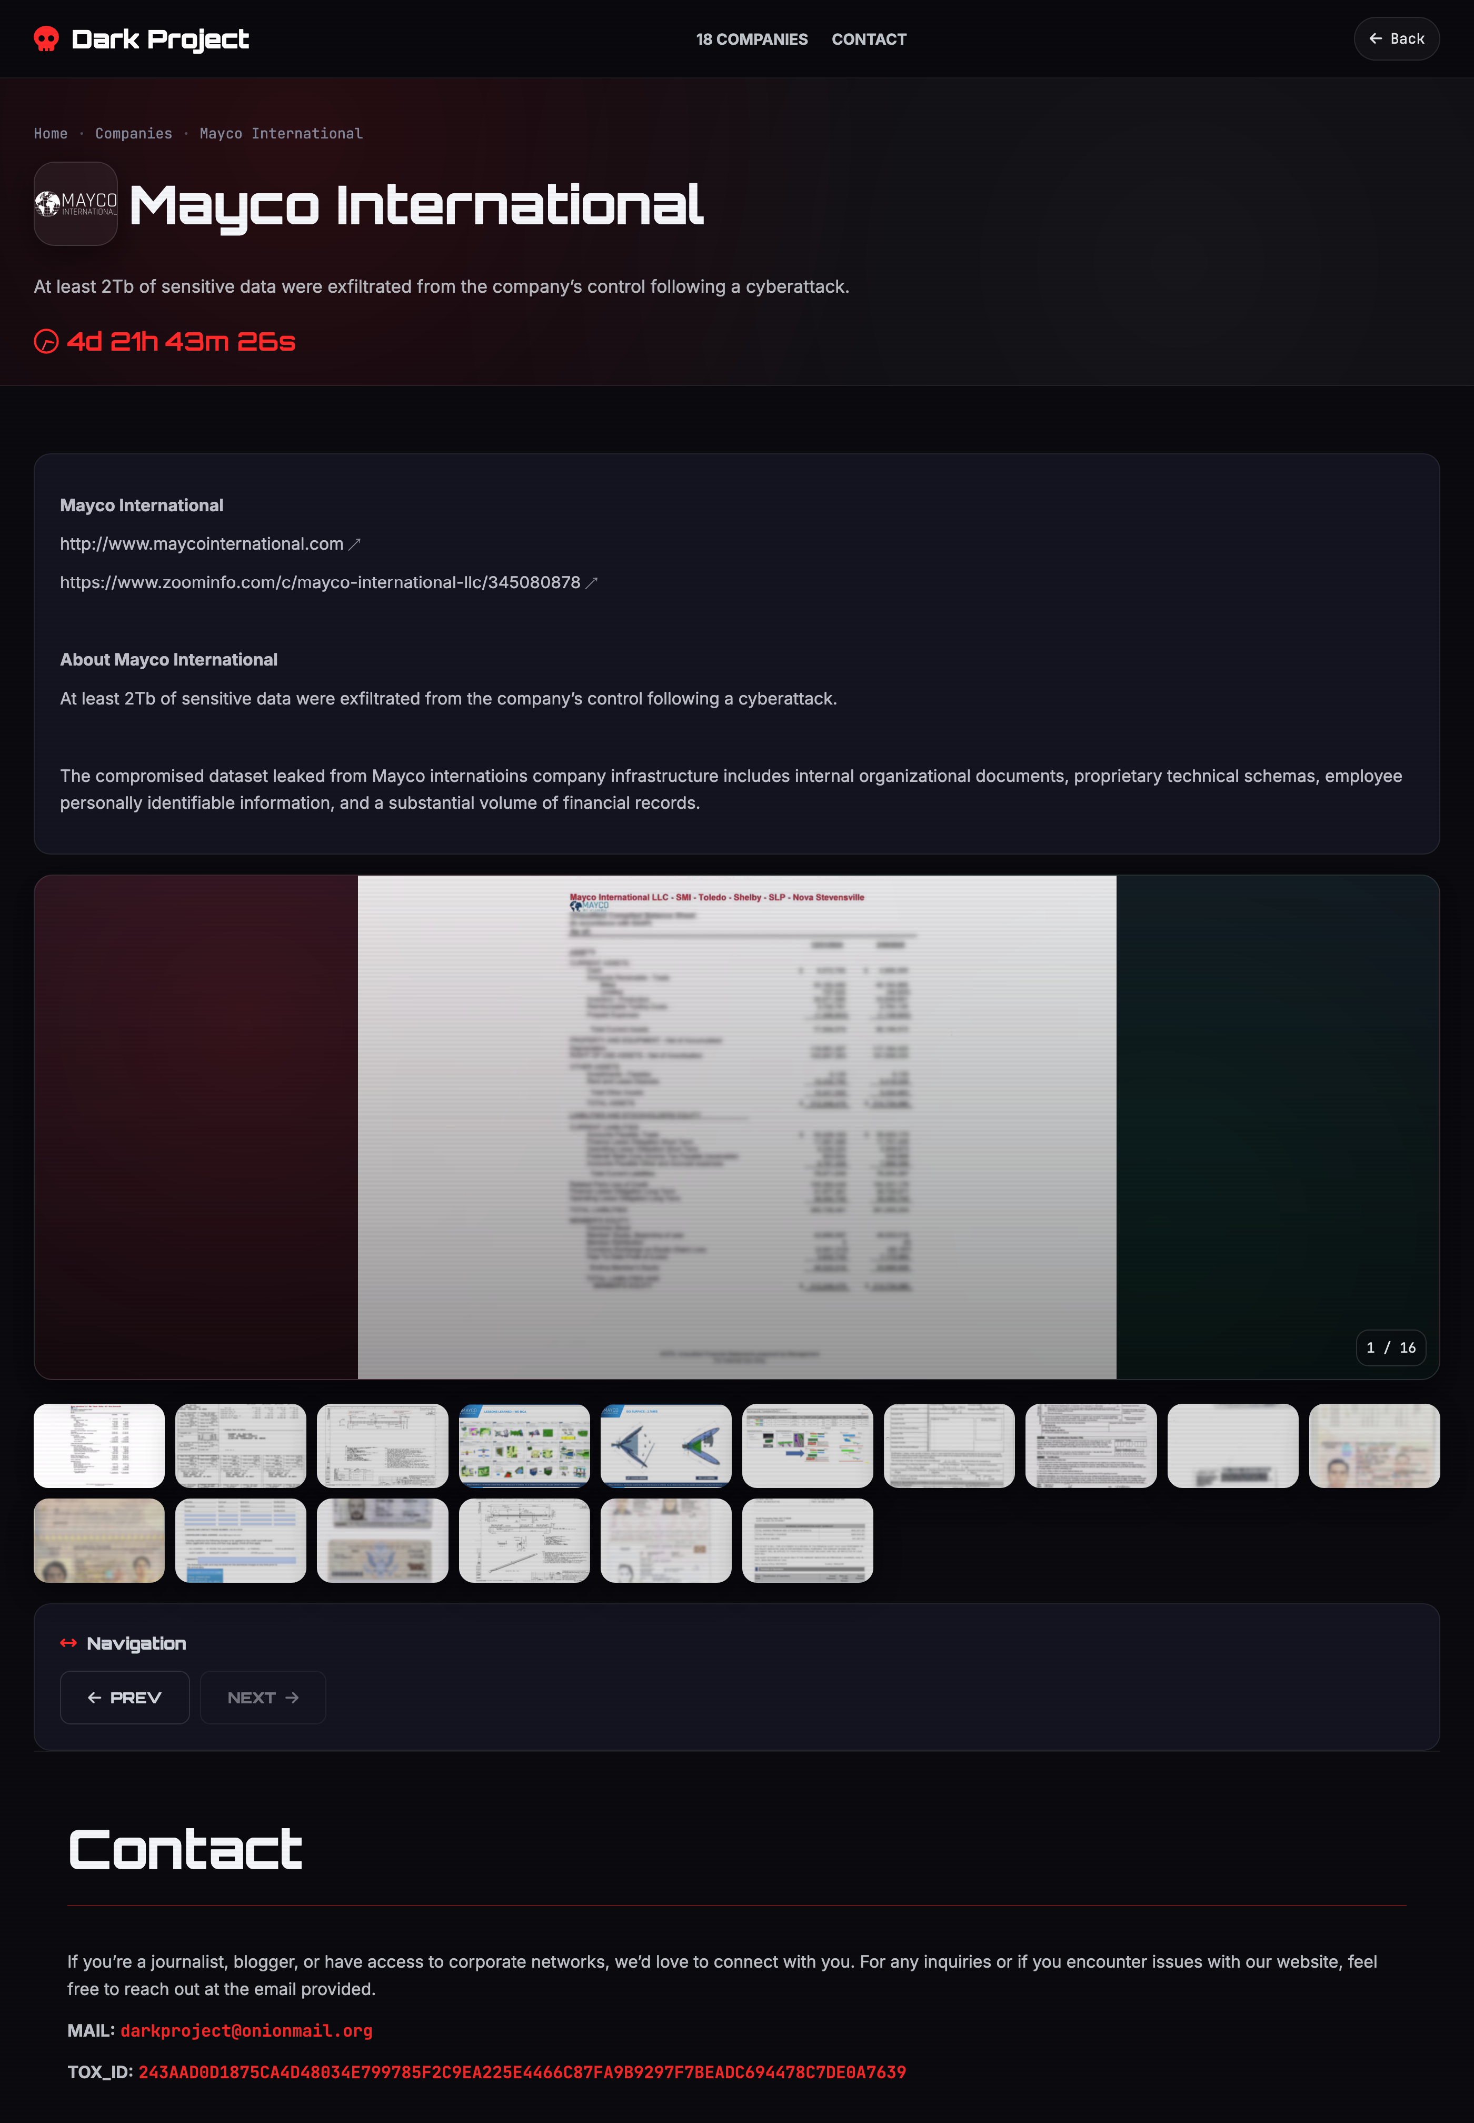Viewport: 1474px width, 2123px height.
Task: Click the arrow icon beside maycointernational.com
Action: (x=354, y=545)
